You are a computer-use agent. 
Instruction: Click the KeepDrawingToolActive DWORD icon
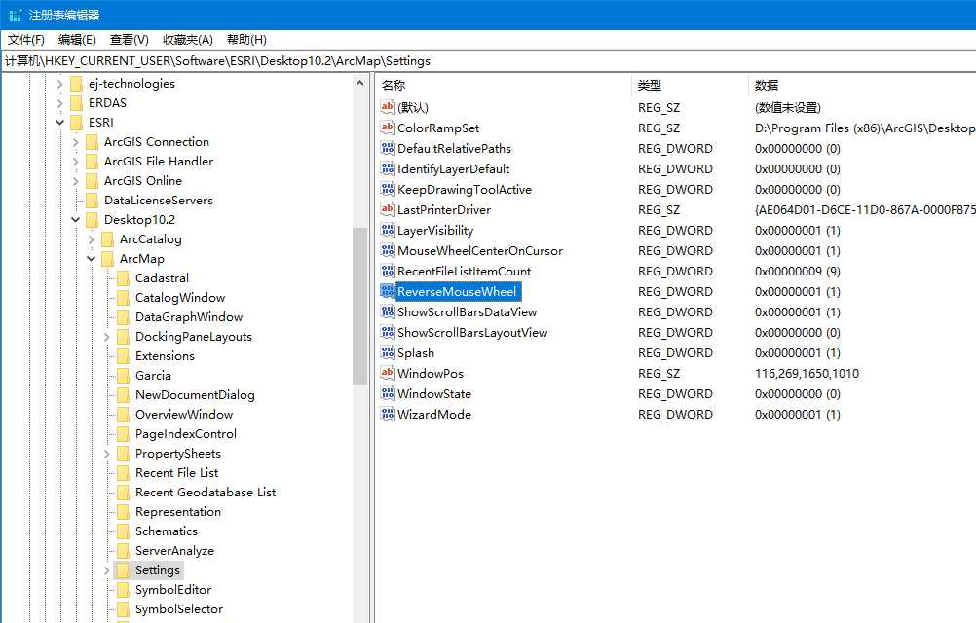pyautogui.click(x=387, y=189)
